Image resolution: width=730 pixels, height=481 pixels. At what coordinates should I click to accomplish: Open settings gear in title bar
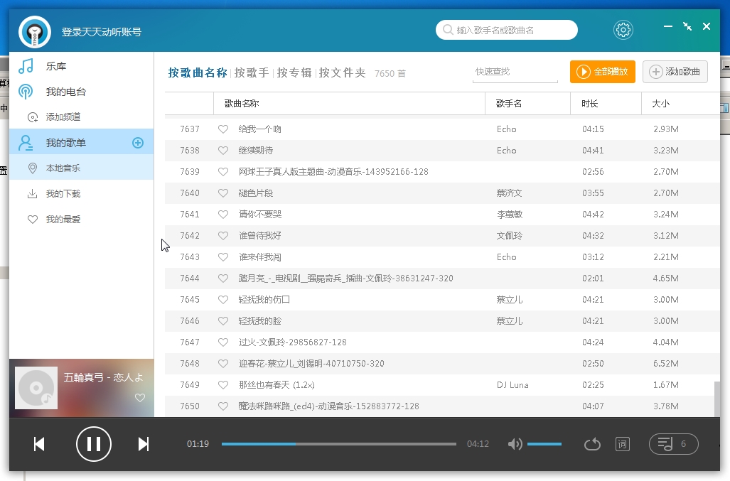click(x=623, y=31)
